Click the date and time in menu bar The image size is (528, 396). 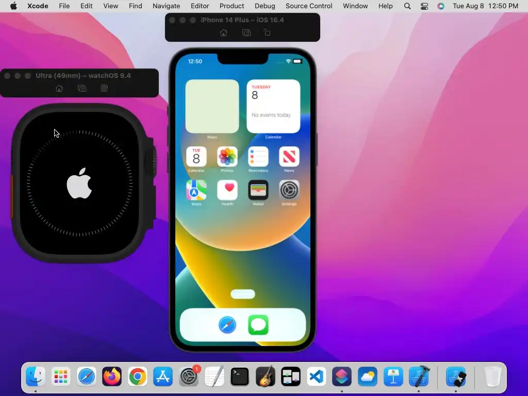pyautogui.click(x=485, y=6)
